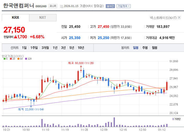
Task: Click the 시가 value 25,350
Action: [75, 38]
